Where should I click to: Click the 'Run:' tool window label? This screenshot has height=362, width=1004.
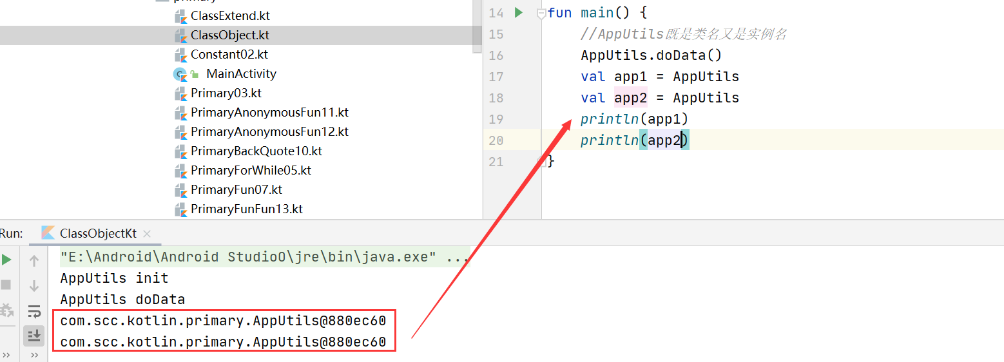(11, 233)
